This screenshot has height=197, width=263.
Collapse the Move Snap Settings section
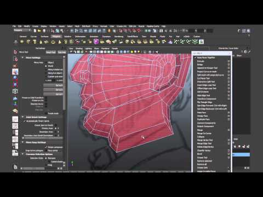22,142
